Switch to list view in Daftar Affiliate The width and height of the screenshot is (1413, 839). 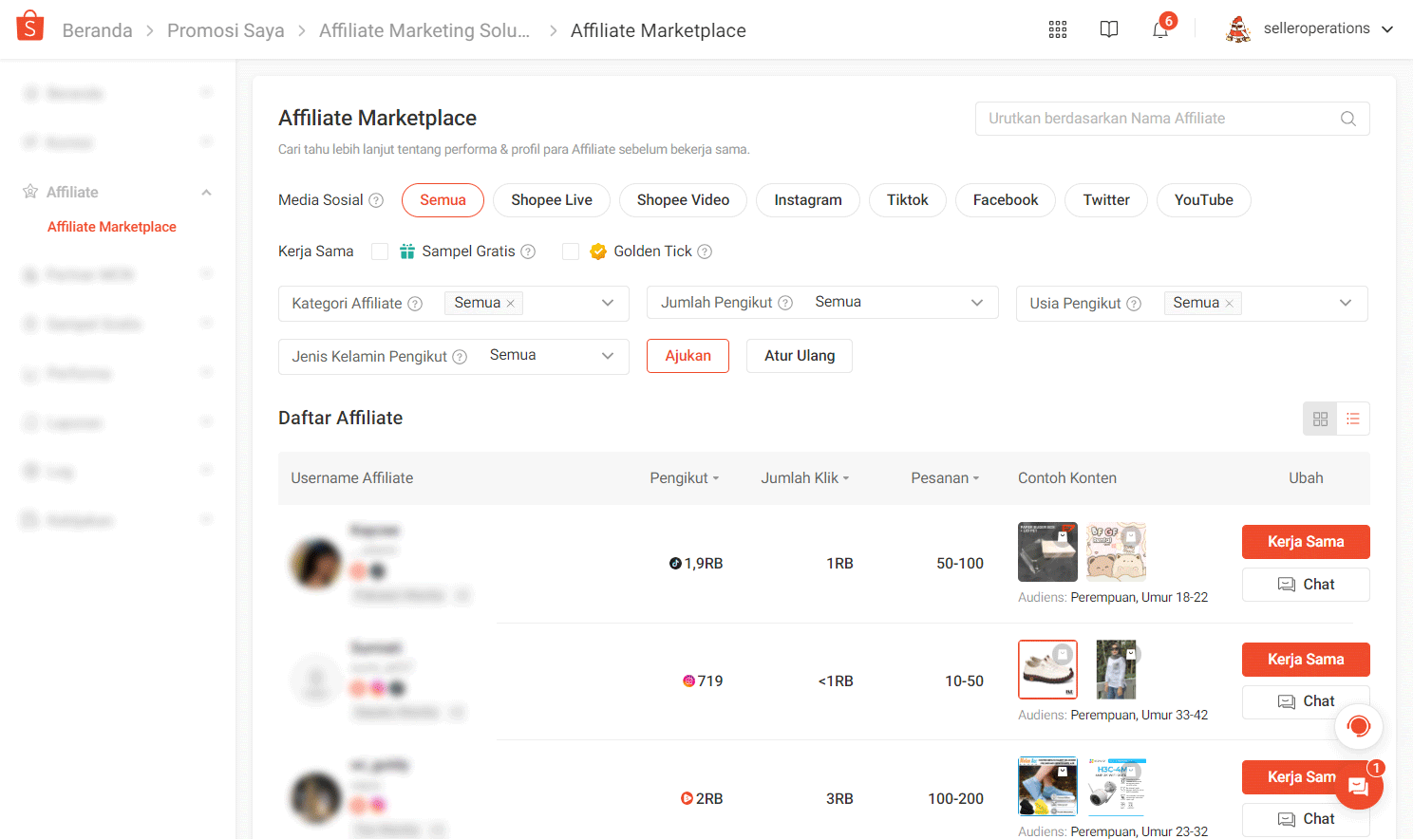pos(1352,418)
